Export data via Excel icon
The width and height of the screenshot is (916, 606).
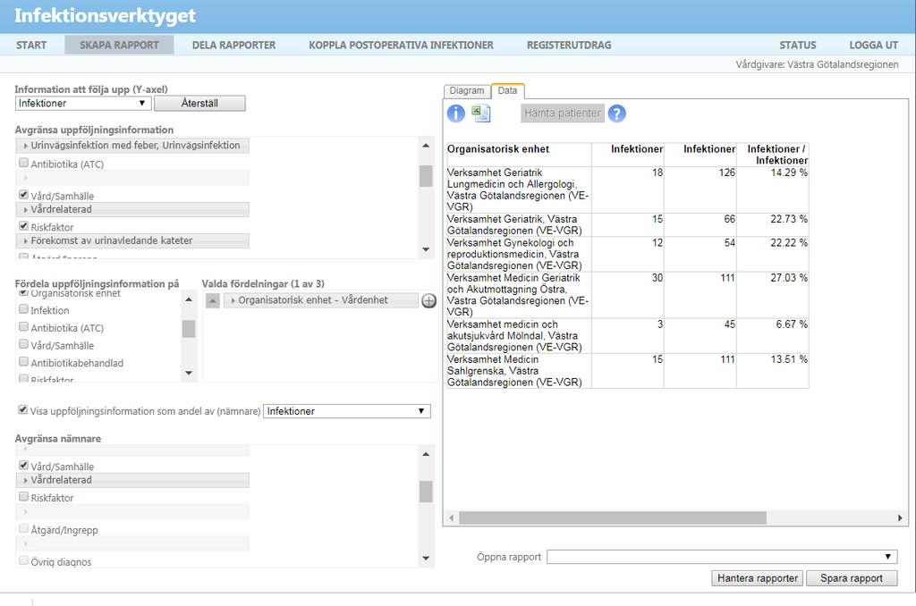coord(480,114)
